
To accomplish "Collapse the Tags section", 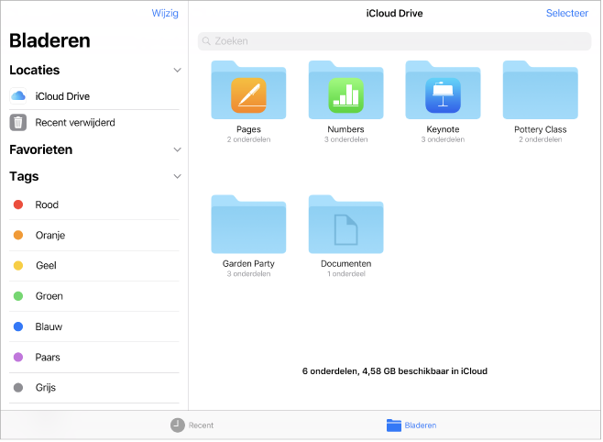I will click(x=177, y=176).
